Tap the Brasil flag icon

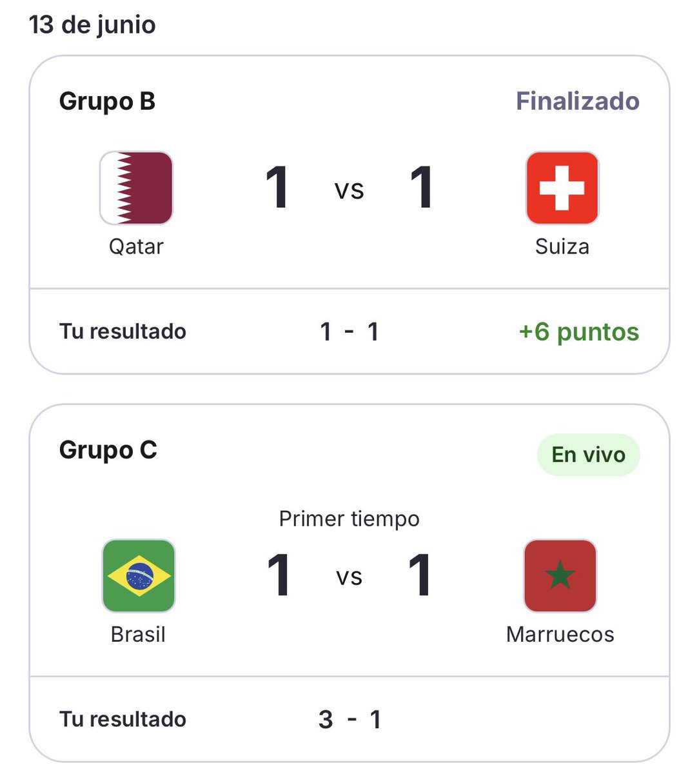click(x=139, y=575)
